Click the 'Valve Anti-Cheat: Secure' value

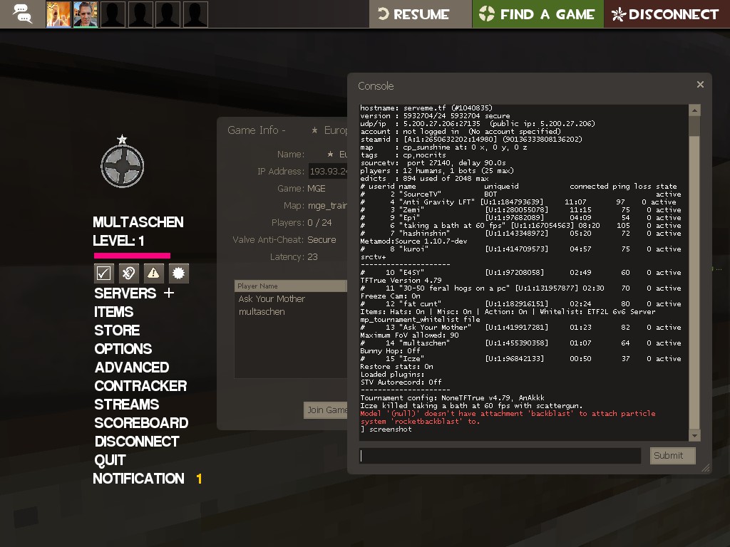[x=322, y=239]
